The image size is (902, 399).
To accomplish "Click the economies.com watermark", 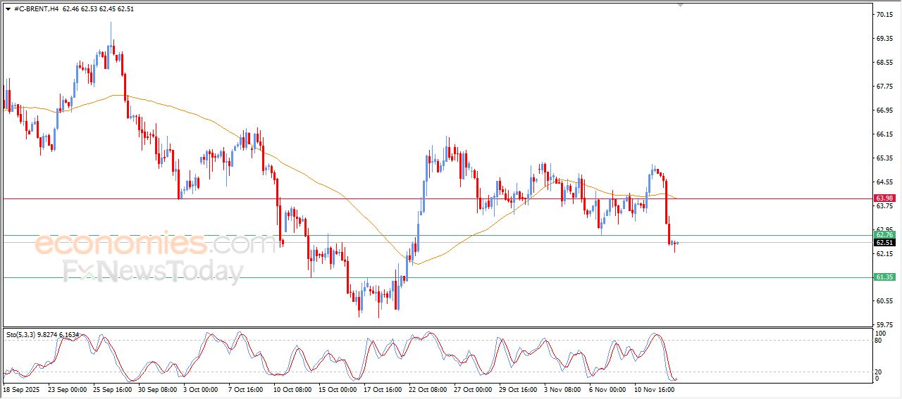I will [155, 244].
